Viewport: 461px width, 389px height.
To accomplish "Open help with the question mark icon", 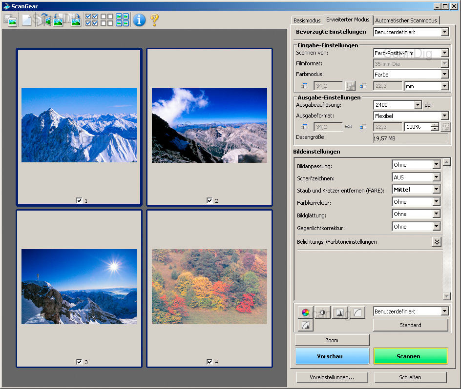I will [x=154, y=20].
